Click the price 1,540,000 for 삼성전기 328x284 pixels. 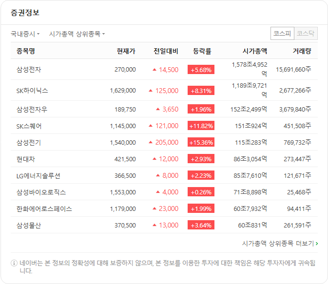click(x=123, y=142)
